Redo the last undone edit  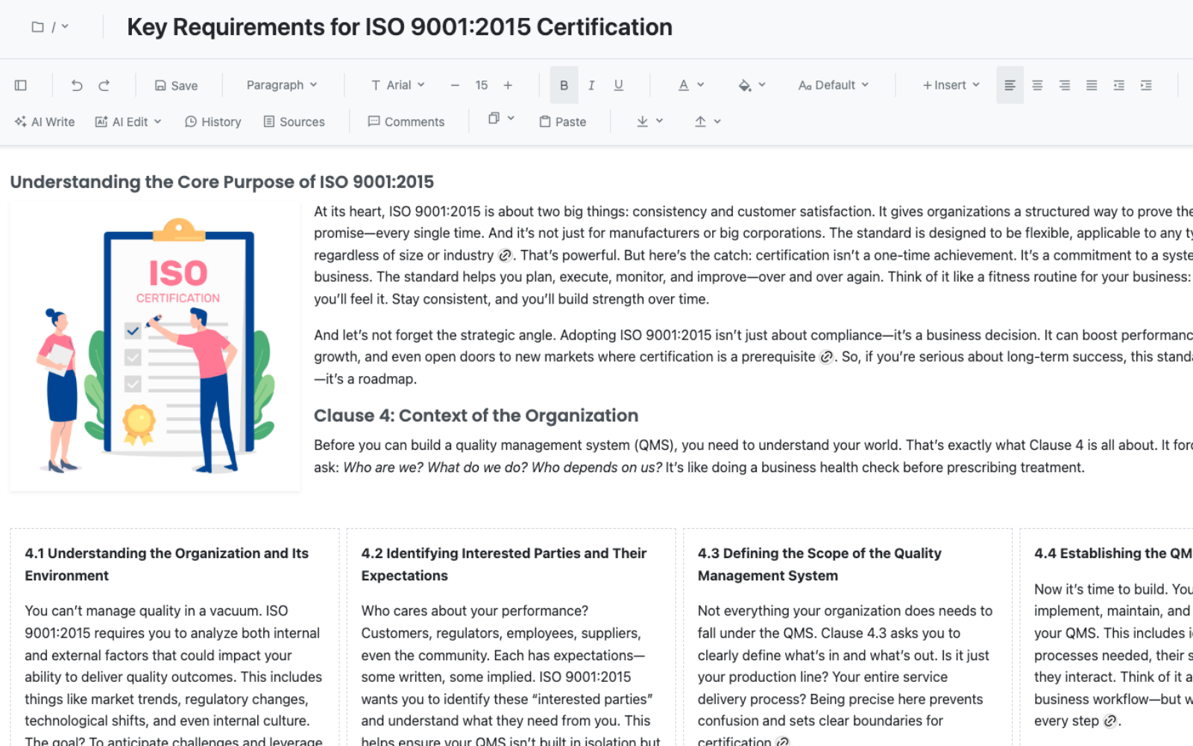tap(104, 85)
